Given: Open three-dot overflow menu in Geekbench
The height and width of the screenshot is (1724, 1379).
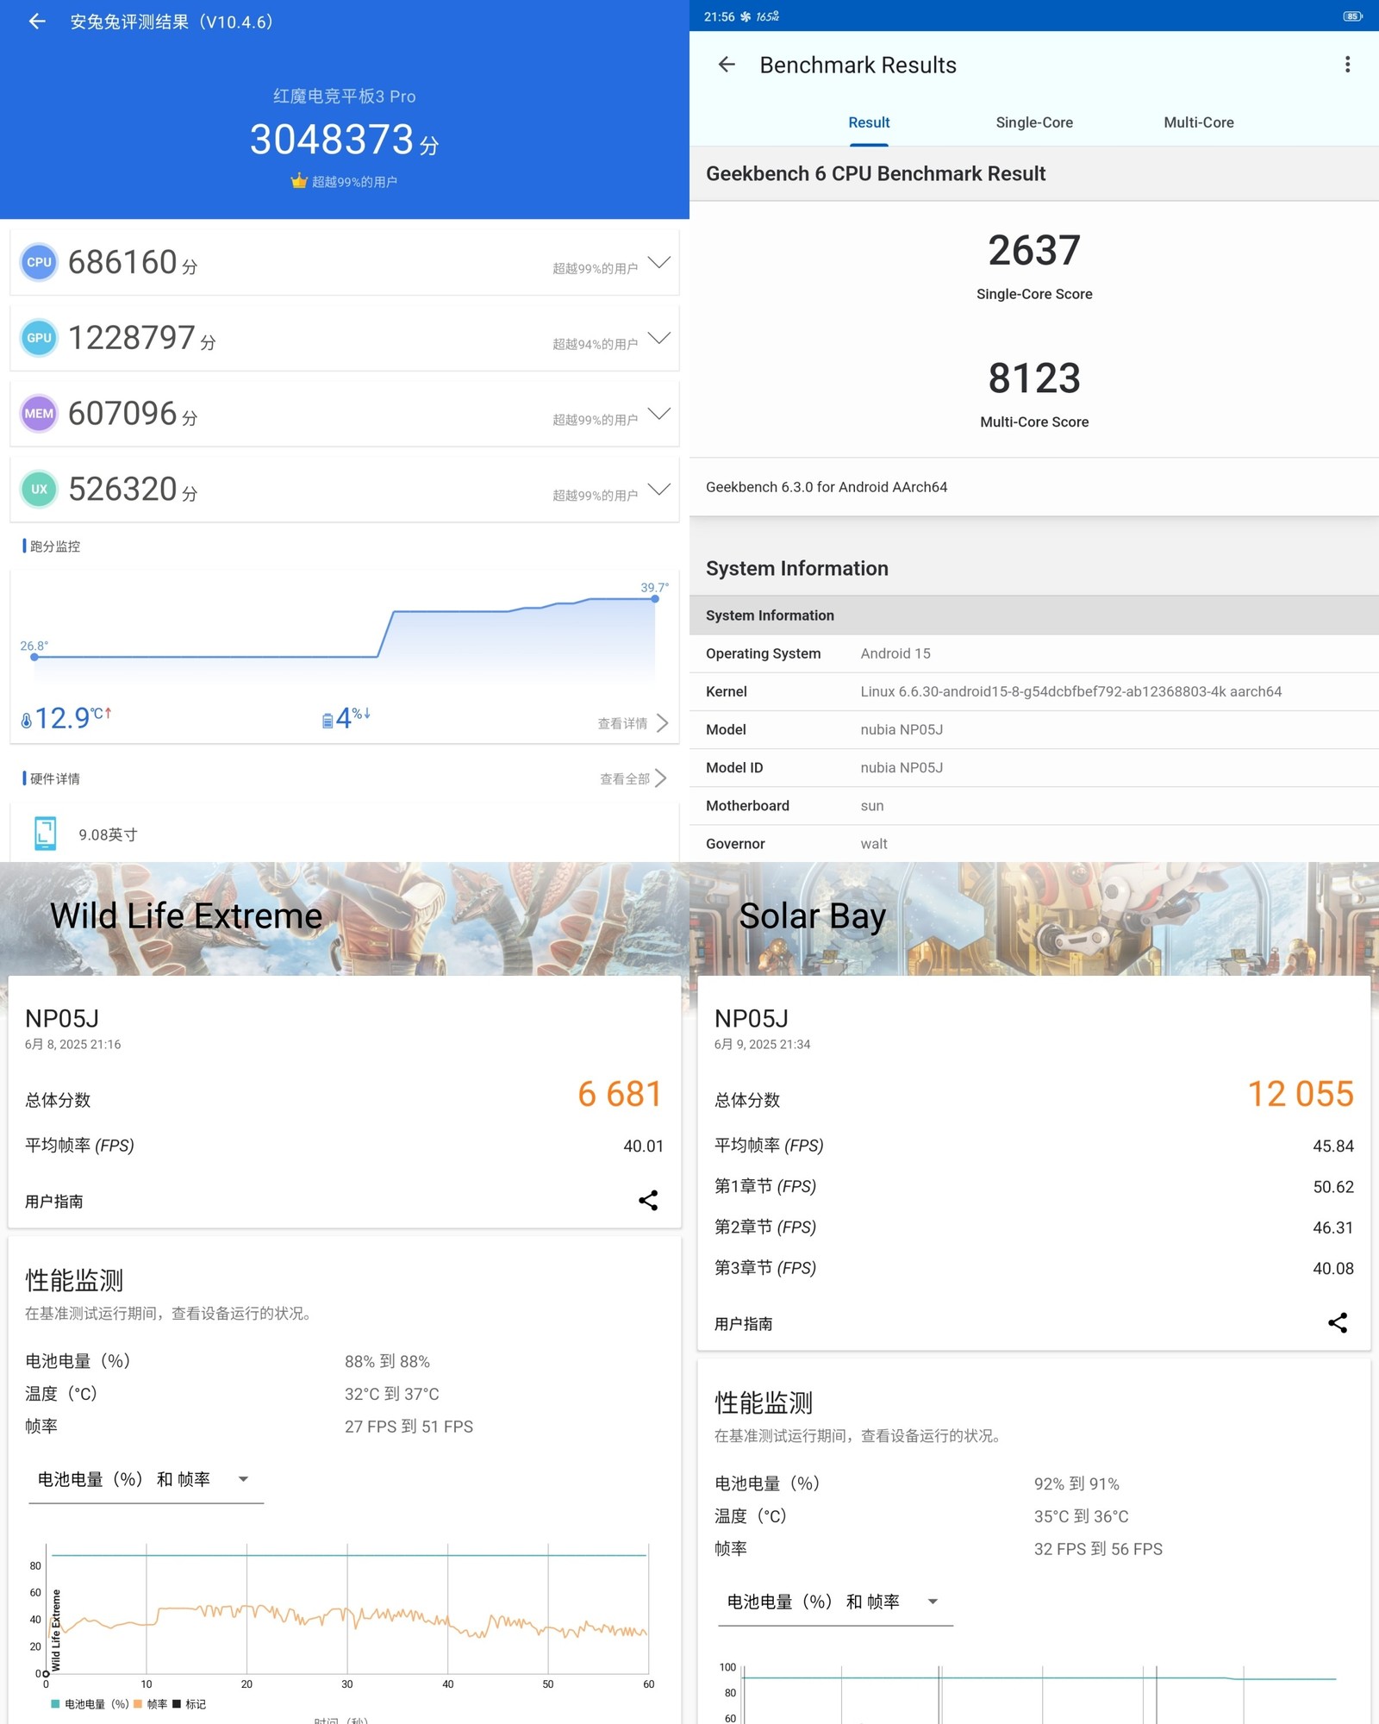Looking at the screenshot, I should [x=1347, y=65].
